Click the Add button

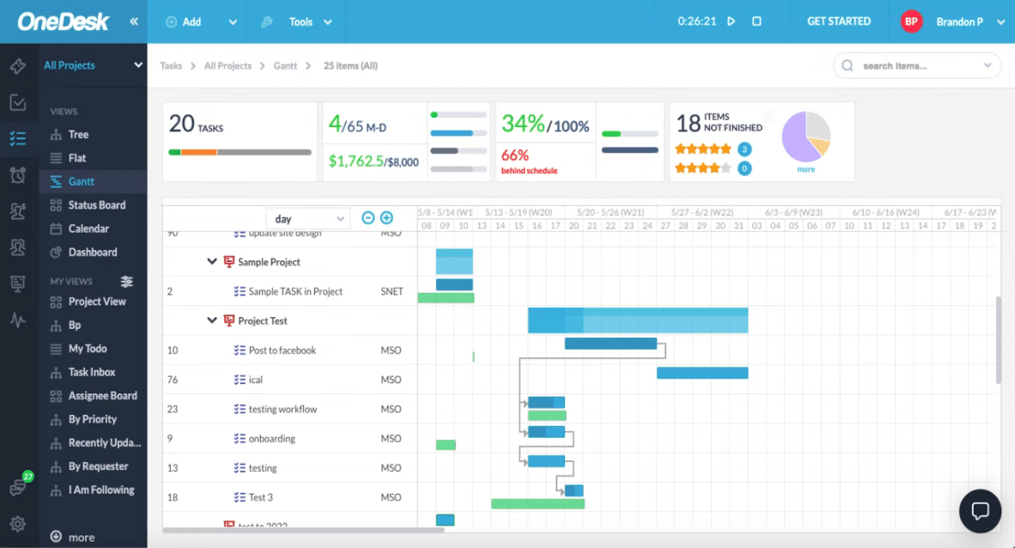pyautogui.click(x=184, y=22)
